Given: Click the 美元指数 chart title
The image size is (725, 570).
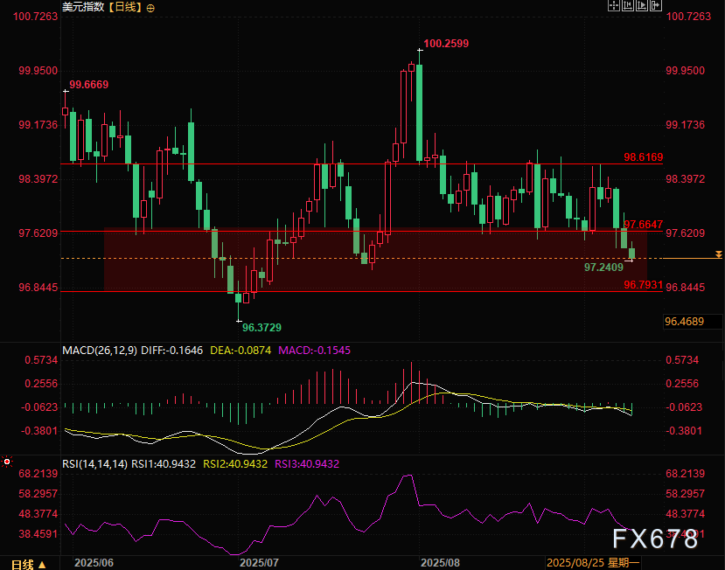Looking at the screenshot, I should (x=84, y=8).
